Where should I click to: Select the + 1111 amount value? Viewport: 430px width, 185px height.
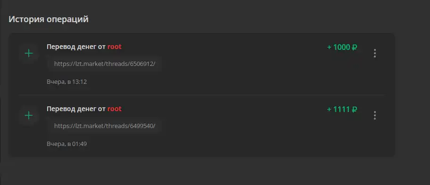[x=339, y=109]
